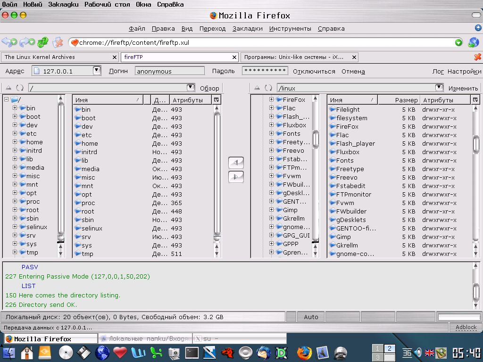Click the Adblock status bar label

[466, 327]
